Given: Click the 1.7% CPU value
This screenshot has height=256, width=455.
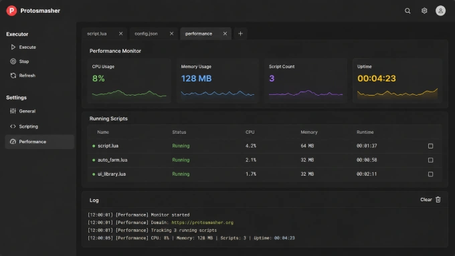Looking at the screenshot, I should click(251, 174).
